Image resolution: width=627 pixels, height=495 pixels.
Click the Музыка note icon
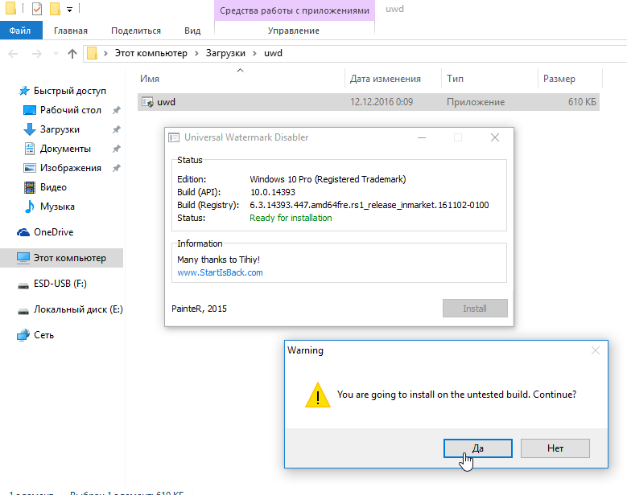coord(30,207)
